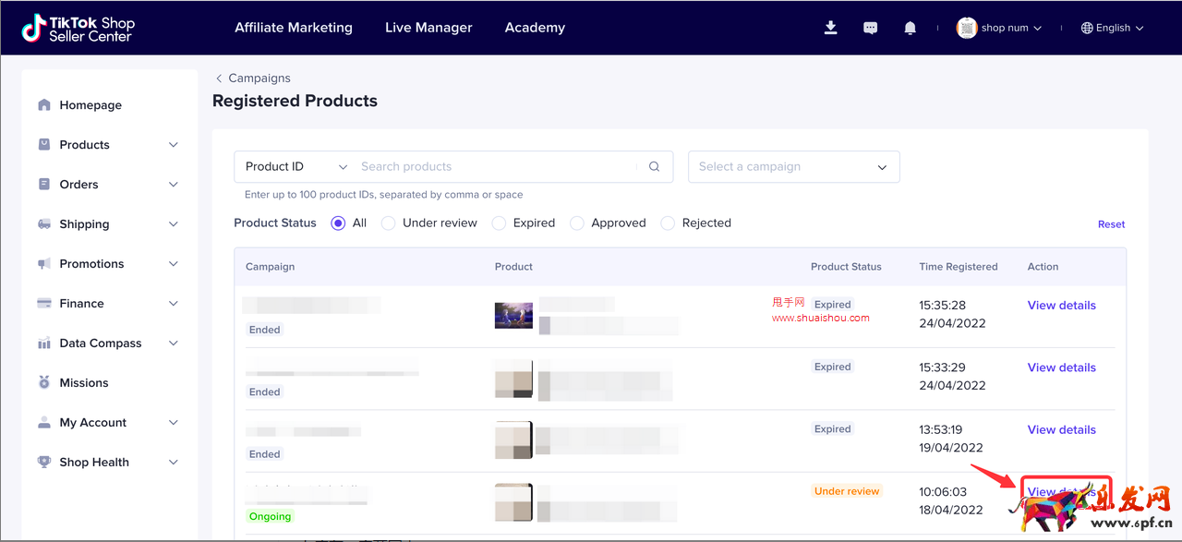The height and width of the screenshot is (542, 1182).
Task: View details of the first registered product
Action: coord(1061,306)
